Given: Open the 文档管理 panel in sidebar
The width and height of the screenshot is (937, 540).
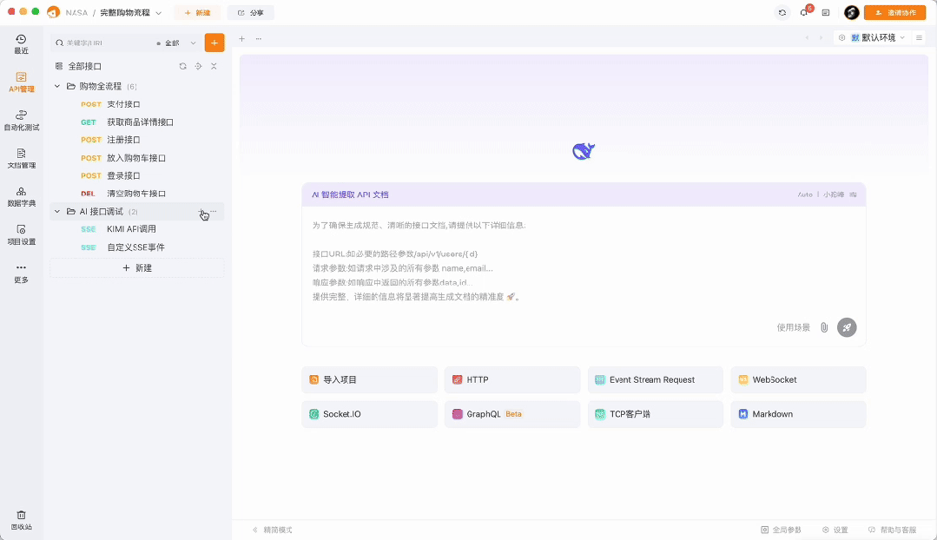Looking at the screenshot, I should point(20,158).
